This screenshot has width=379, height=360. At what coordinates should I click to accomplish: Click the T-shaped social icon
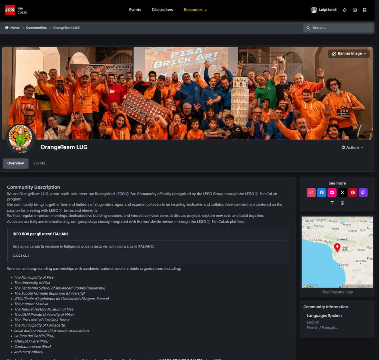[332, 203]
